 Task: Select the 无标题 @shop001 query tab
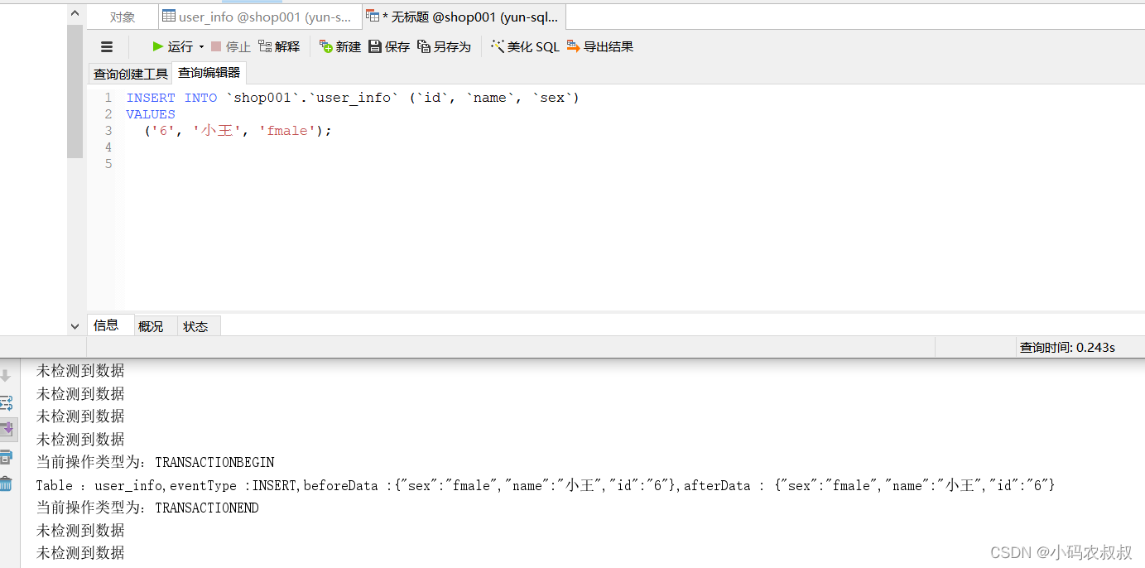tap(464, 17)
